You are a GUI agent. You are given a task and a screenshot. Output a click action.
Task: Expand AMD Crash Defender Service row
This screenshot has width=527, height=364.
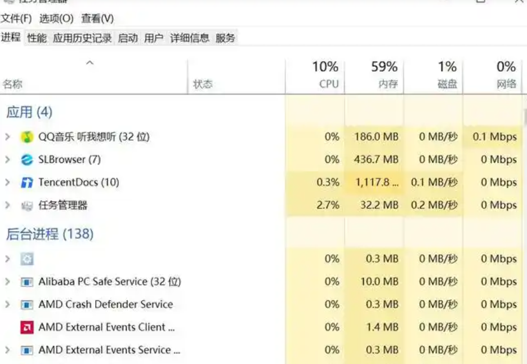click(x=7, y=305)
